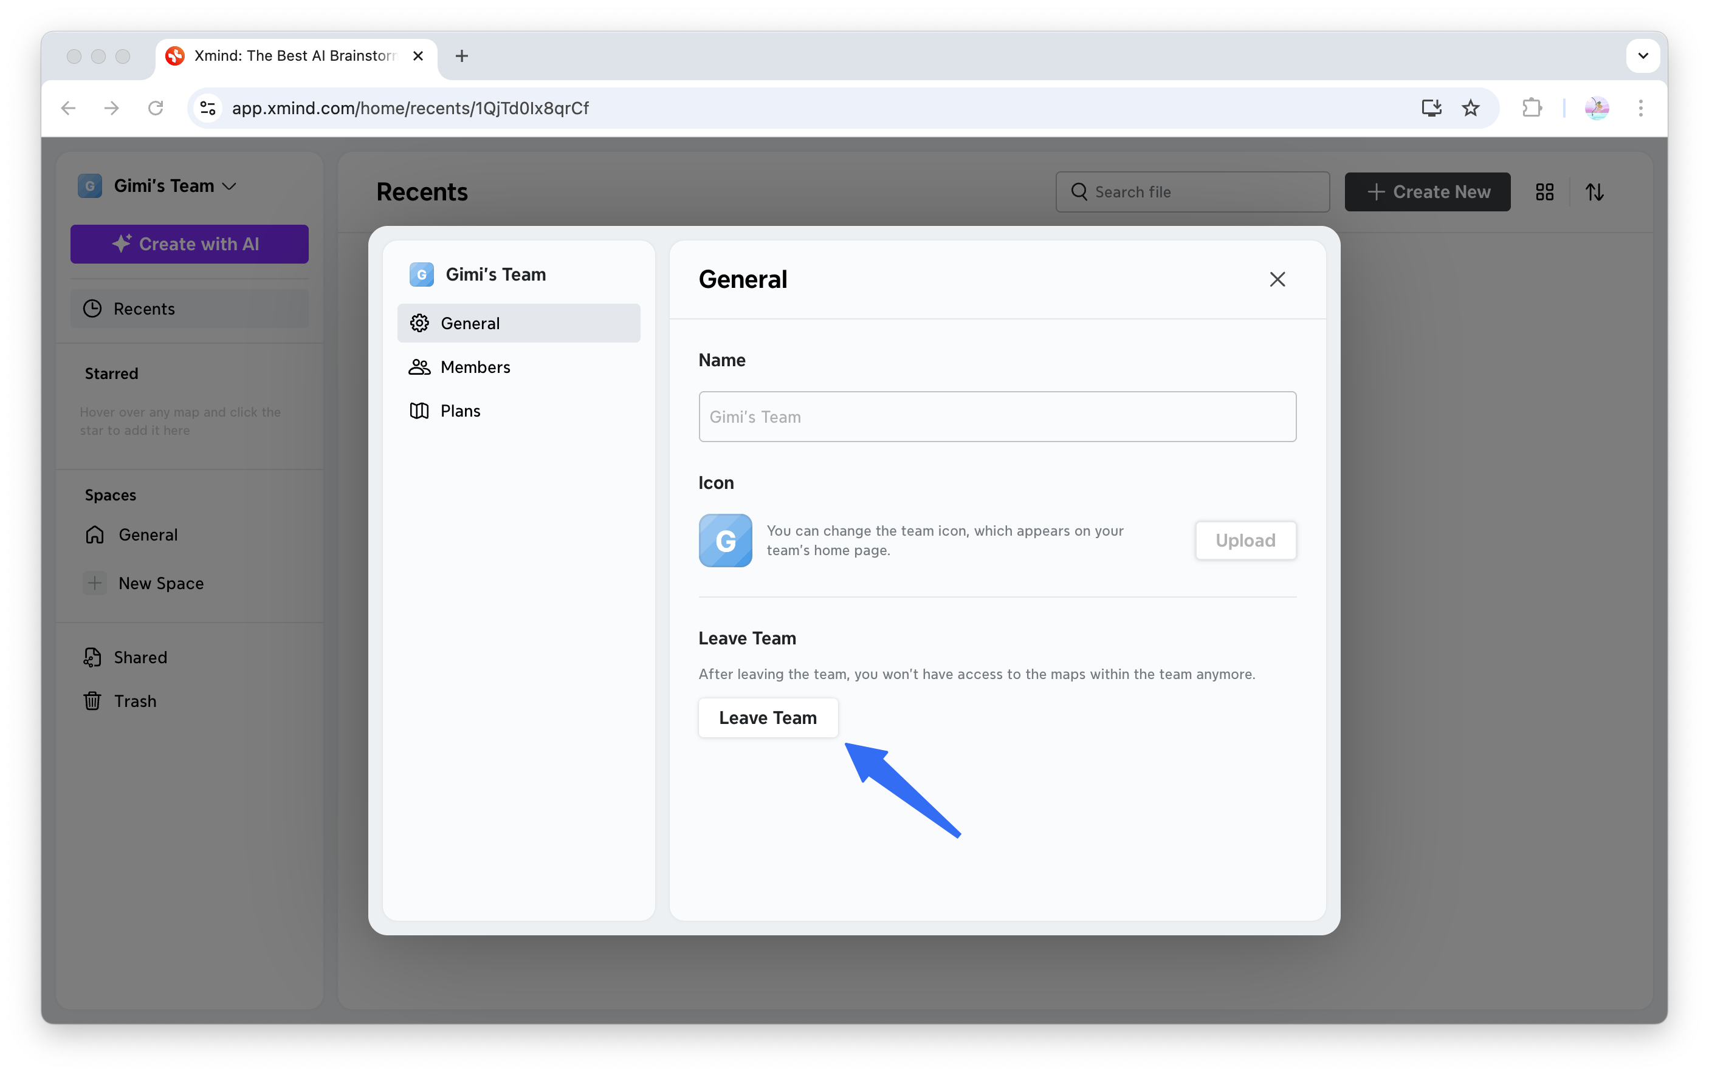
Task: Open the Trash section
Action: 190,701
